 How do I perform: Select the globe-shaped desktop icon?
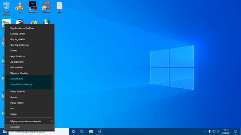coord(46,22)
